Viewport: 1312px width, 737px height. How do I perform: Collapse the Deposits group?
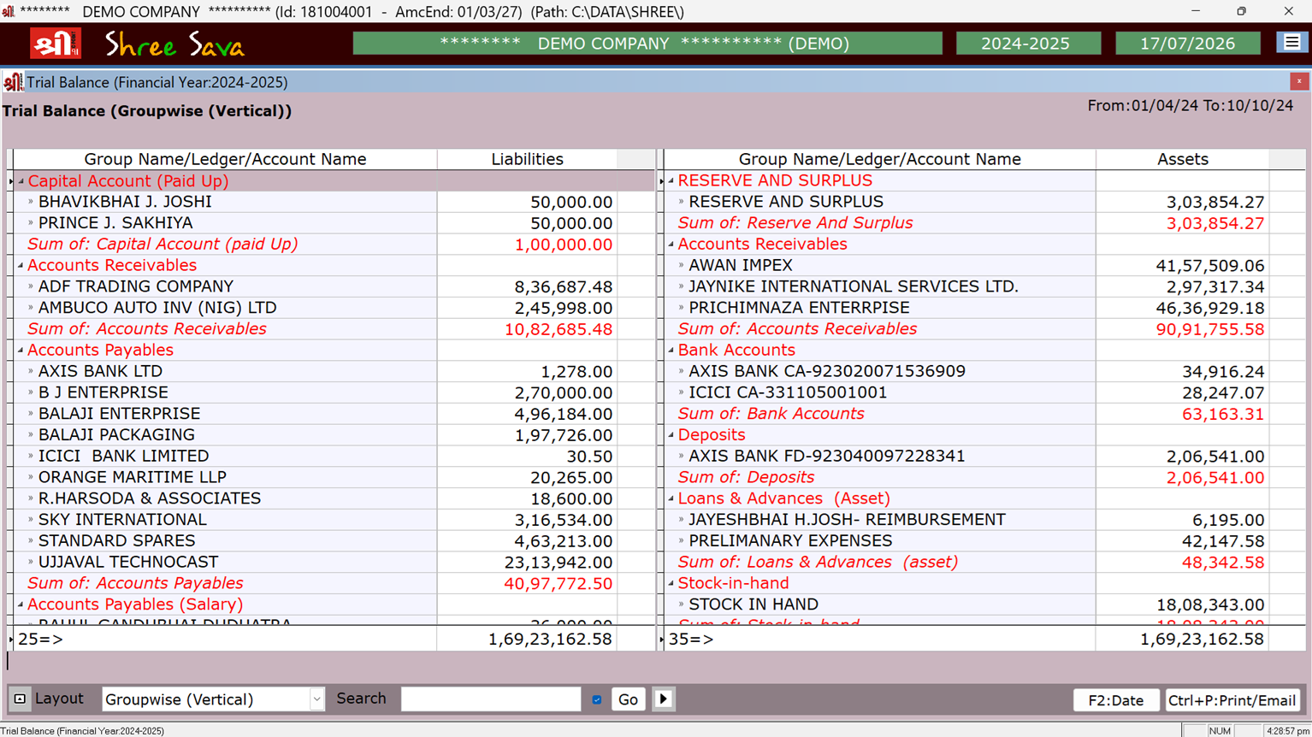point(671,435)
